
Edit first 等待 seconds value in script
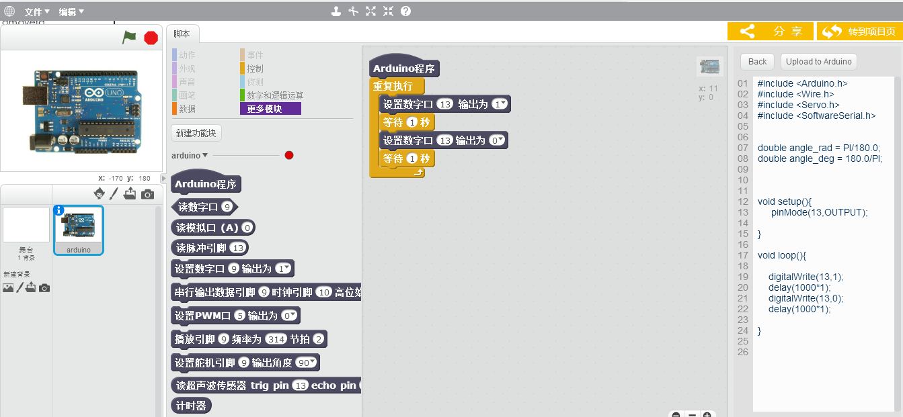pyautogui.click(x=411, y=122)
